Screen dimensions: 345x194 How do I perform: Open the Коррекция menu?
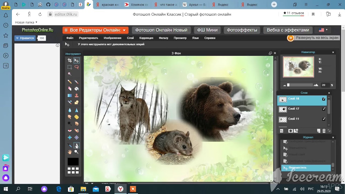pyautogui.click(x=146, y=38)
